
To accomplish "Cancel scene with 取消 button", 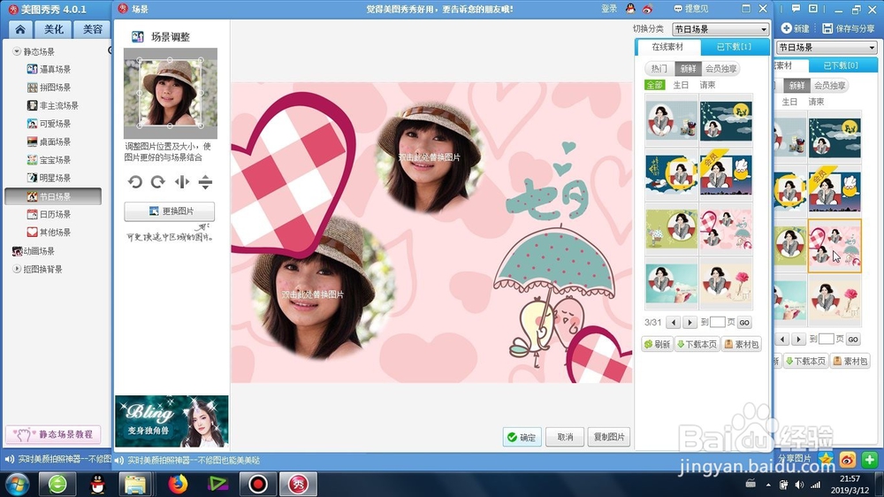I will pos(565,437).
